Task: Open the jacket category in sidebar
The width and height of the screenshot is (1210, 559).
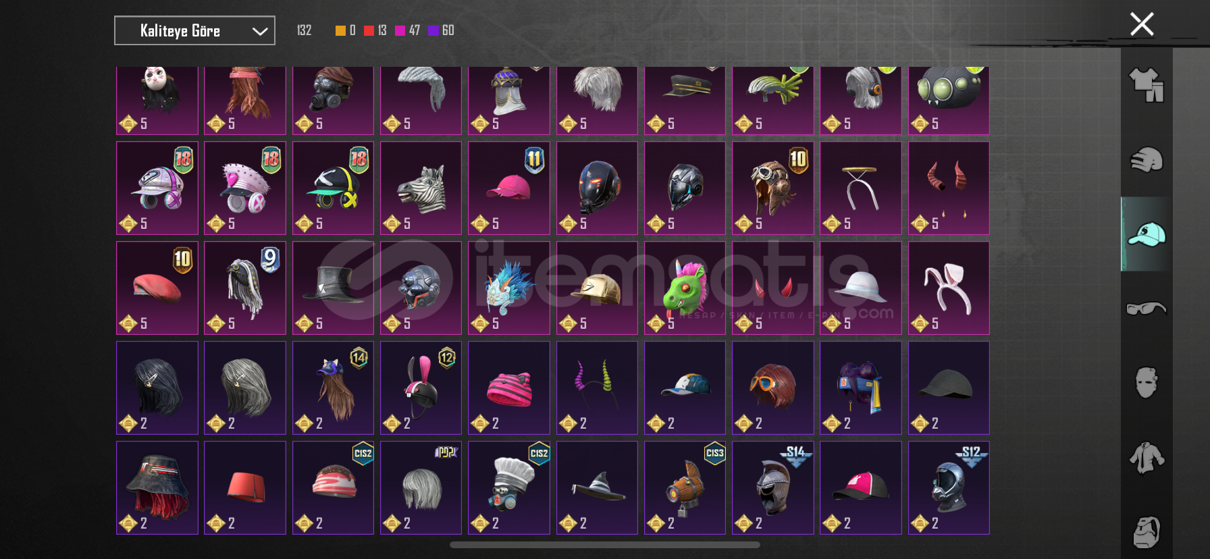Action: (1147, 458)
